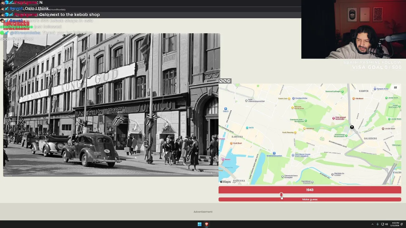
Task: Select the Jordal Amfi marker
Action: pos(387,98)
